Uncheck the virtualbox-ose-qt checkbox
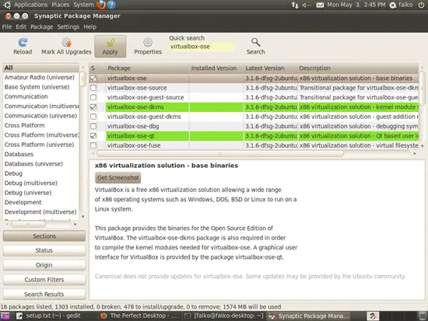 [93, 136]
